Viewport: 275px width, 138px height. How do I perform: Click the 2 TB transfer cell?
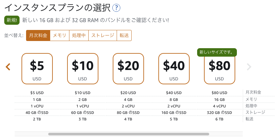[x=37, y=119]
